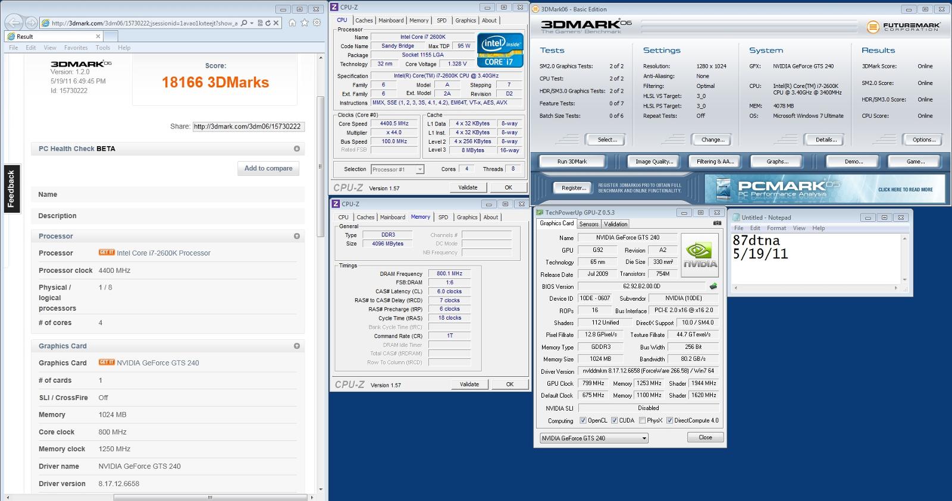Toggle DirectCompute 4.0 checkbox
This screenshot has width=952, height=501.
pos(669,420)
